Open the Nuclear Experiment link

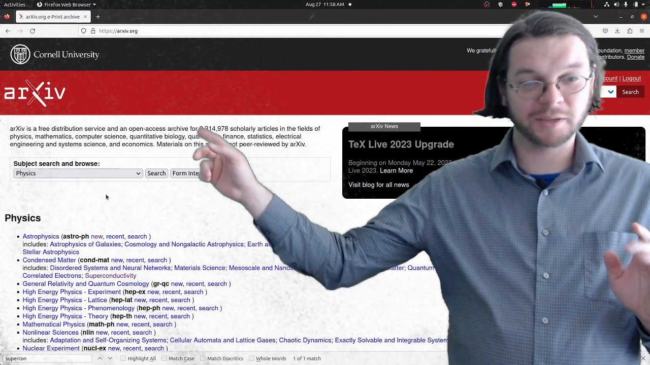tap(51, 349)
